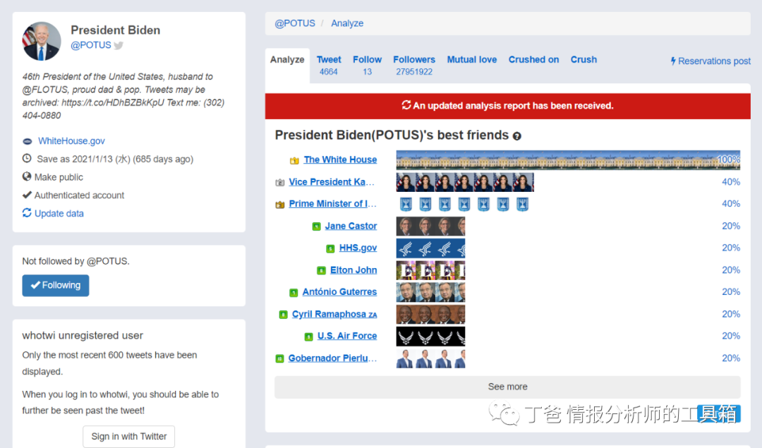Open The White House friend link
The height and width of the screenshot is (448, 762).
point(340,159)
